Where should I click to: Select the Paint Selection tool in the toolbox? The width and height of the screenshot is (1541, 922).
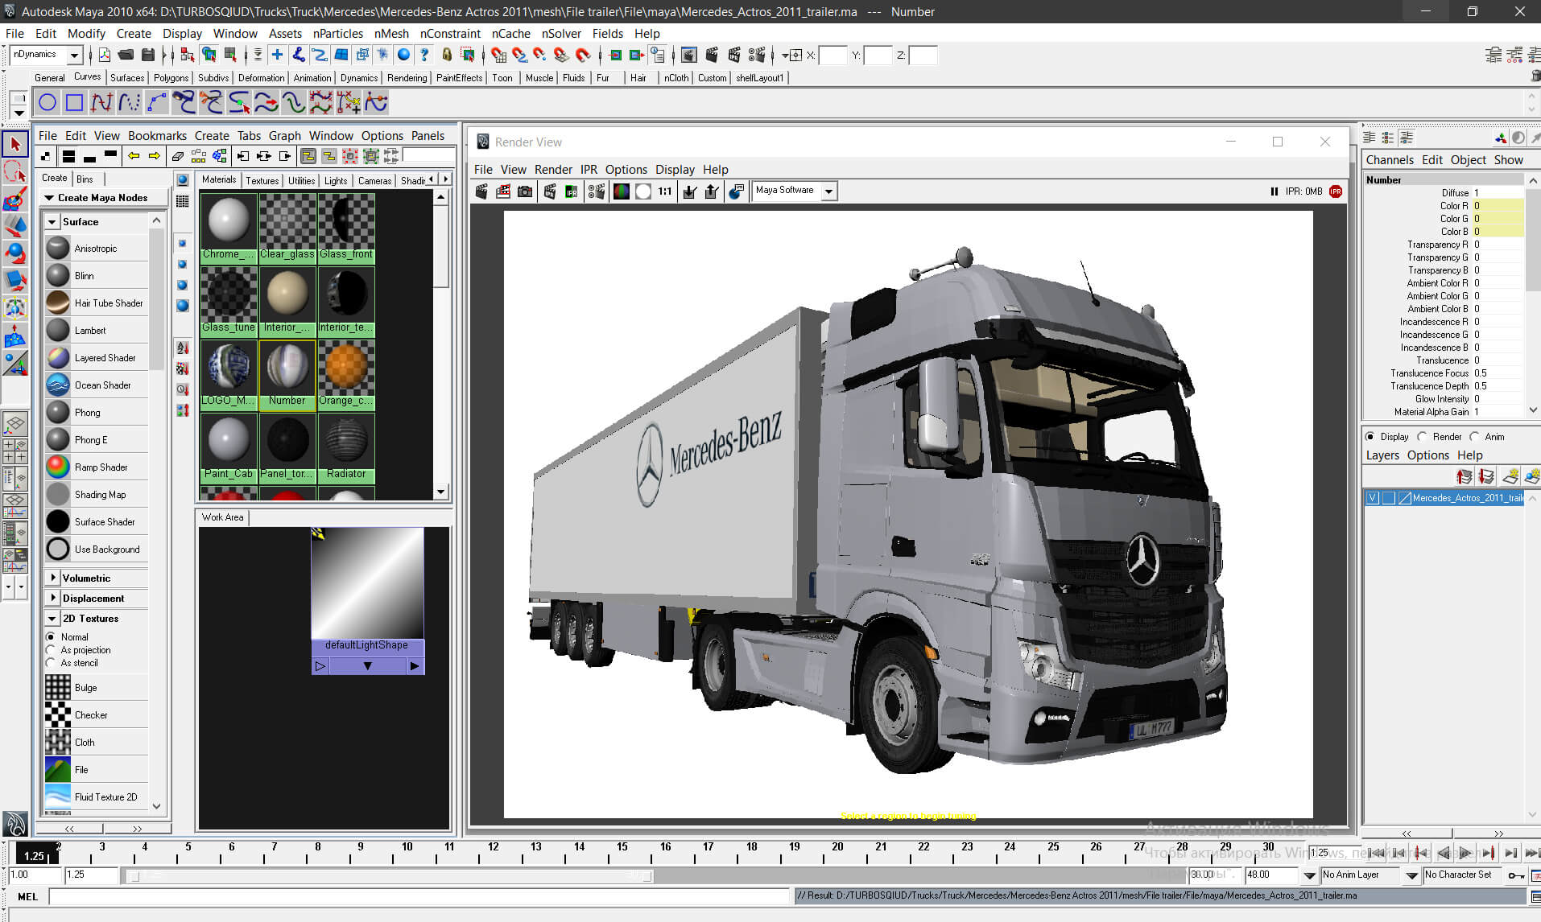coord(15,199)
